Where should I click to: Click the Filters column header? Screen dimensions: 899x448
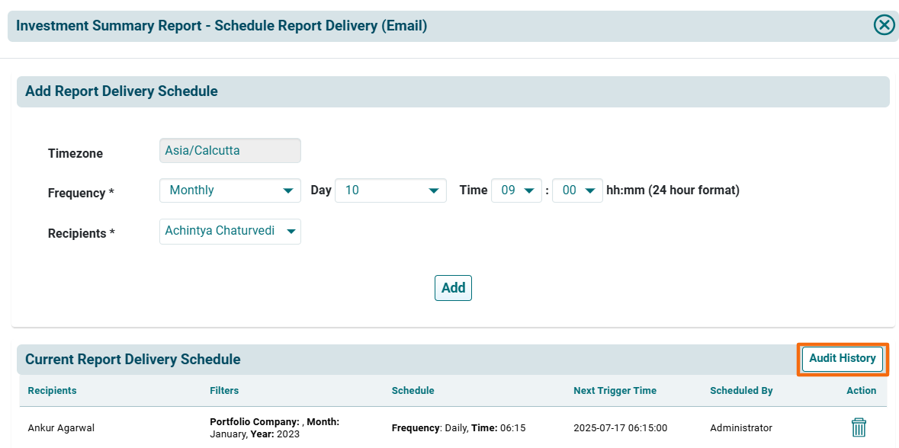point(224,391)
